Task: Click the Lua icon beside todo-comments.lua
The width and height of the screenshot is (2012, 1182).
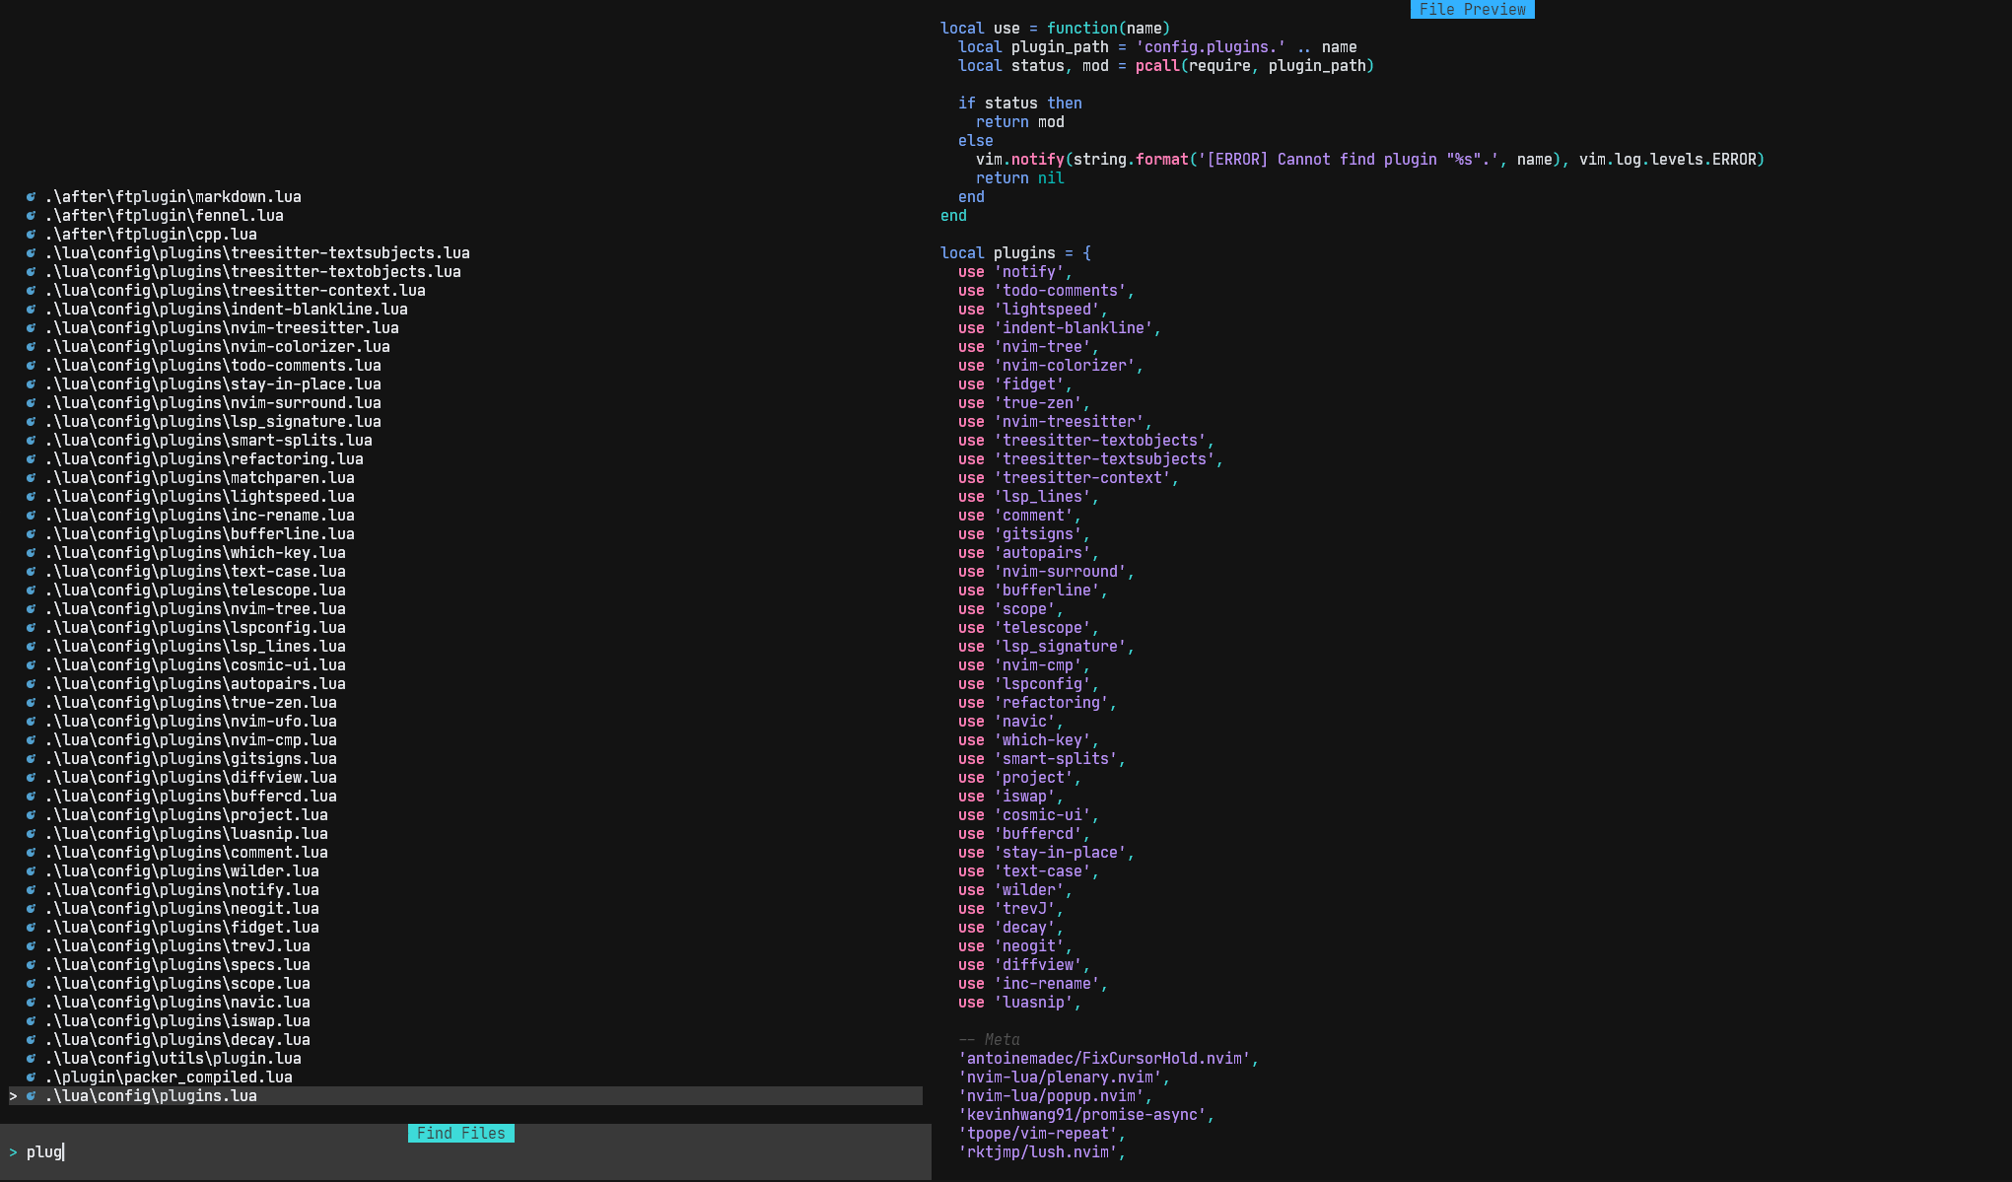Action: [32, 366]
